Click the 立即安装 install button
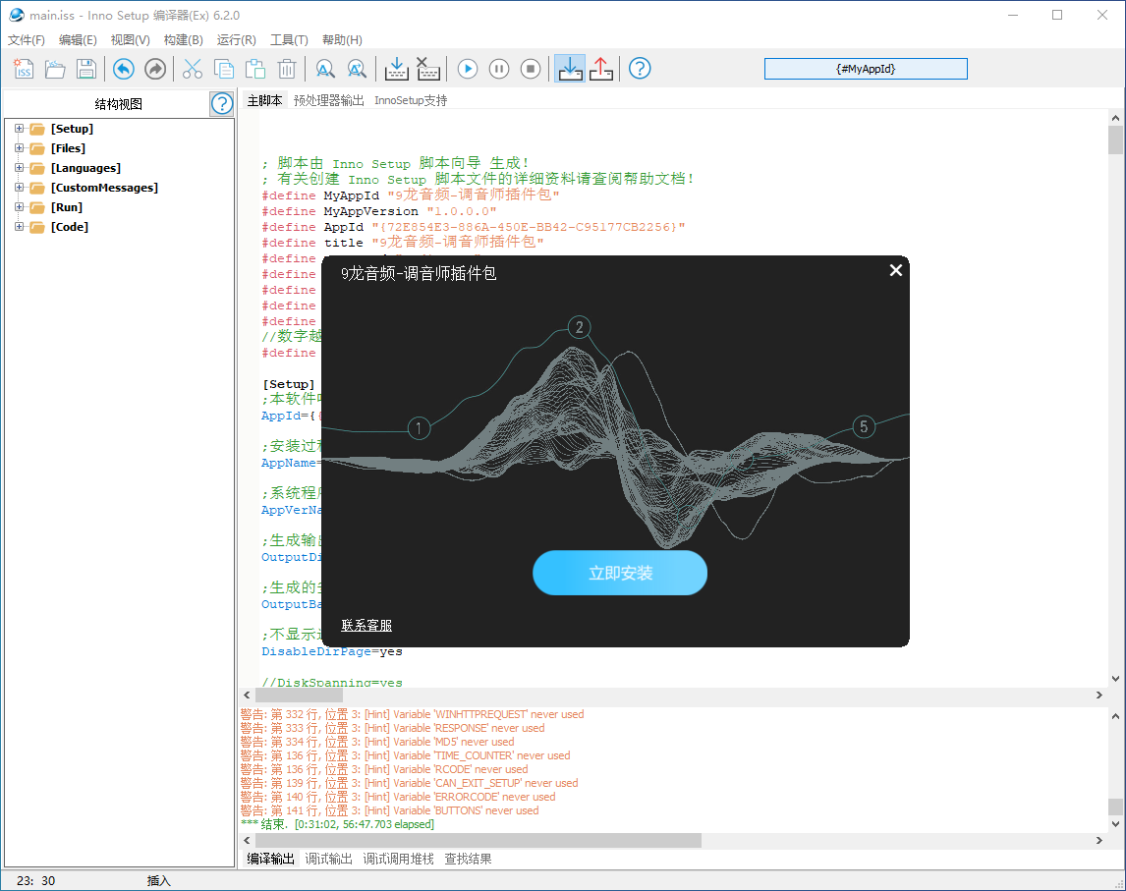Viewport: 1126px width, 891px height. [x=620, y=573]
